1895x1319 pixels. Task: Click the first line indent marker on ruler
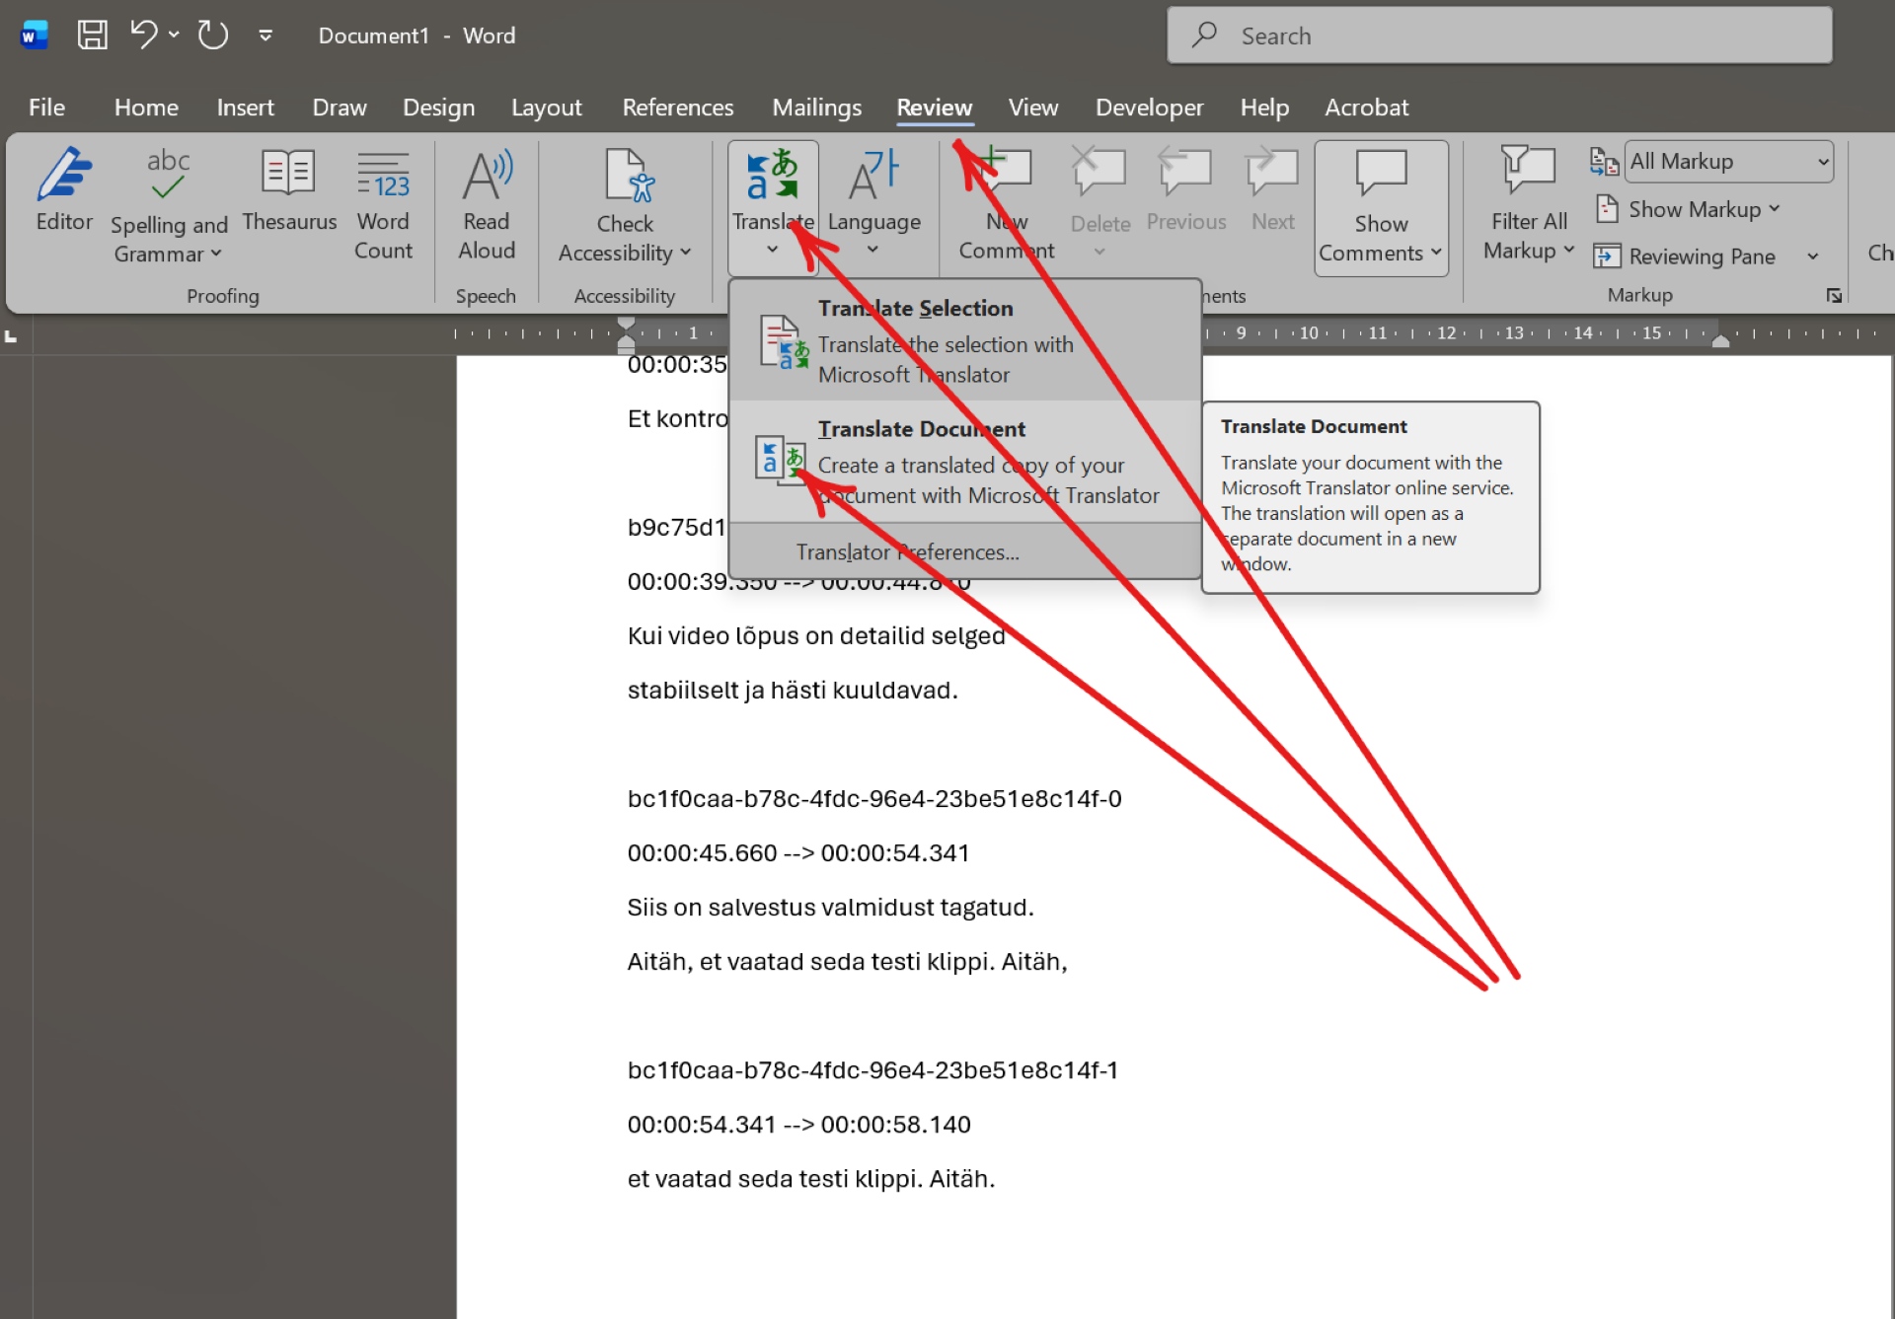(x=626, y=324)
